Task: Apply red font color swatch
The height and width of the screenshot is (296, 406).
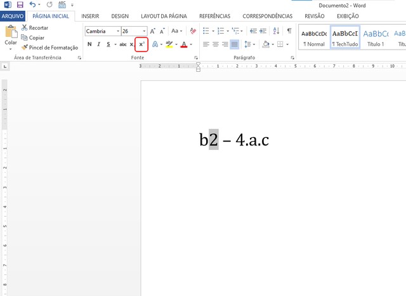Action: click(184, 44)
